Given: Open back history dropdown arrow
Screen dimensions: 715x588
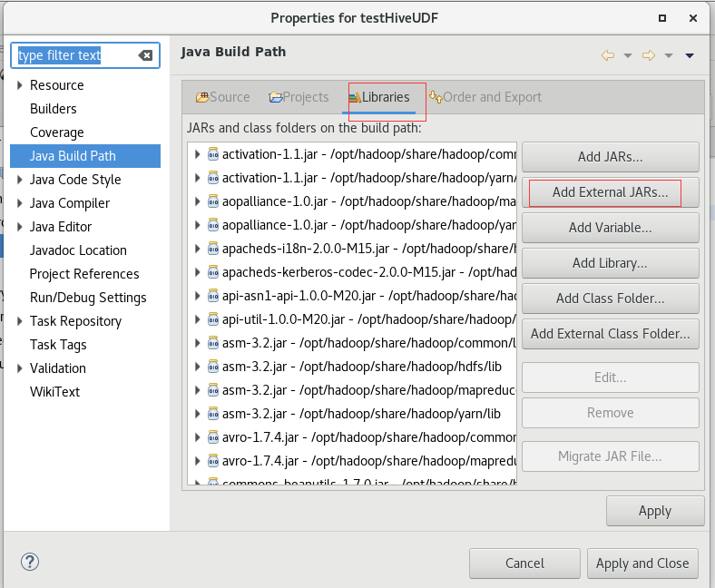Looking at the screenshot, I should (628, 56).
